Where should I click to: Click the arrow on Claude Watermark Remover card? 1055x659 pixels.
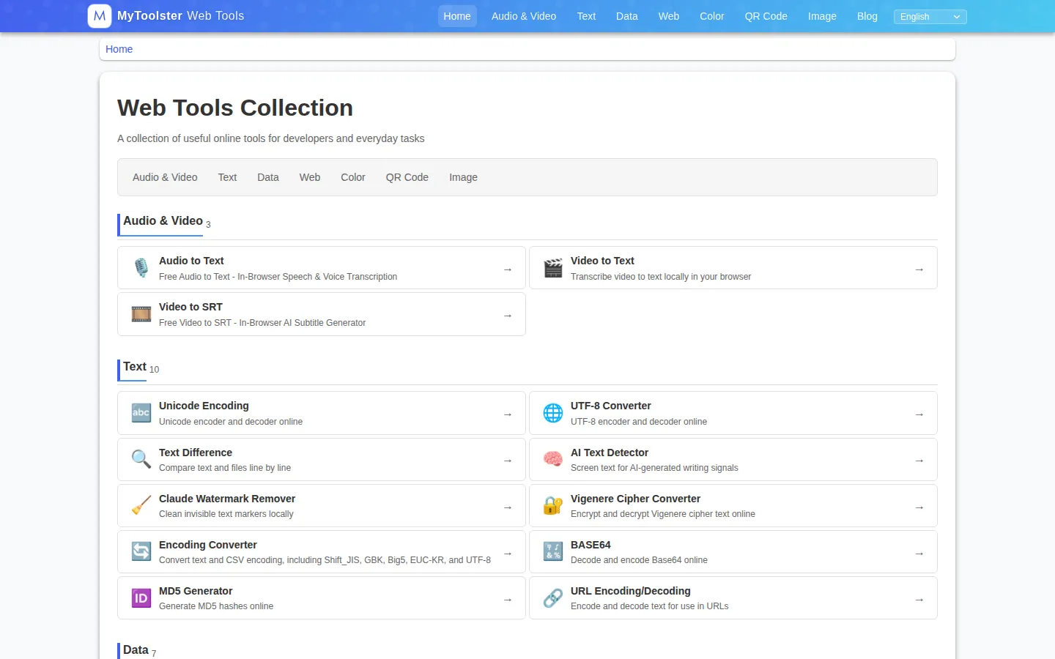point(508,507)
